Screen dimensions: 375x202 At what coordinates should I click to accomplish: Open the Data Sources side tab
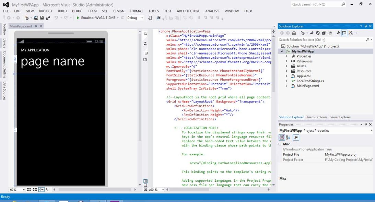click(4, 91)
